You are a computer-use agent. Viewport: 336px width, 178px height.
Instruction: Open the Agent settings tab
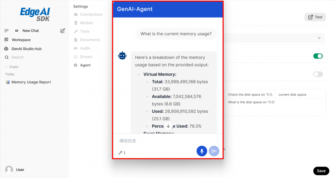[x=85, y=65]
